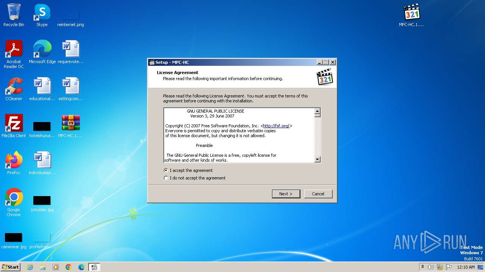Viewport: 485px width, 272px height.
Task: Click the Show desktop button
Action: tap(481, 267)
